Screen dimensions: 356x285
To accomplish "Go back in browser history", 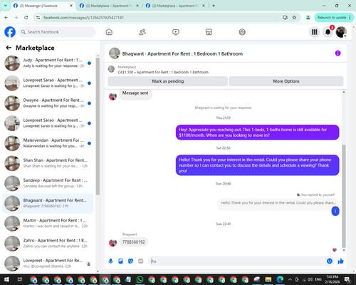I will [x=6, y=18].
